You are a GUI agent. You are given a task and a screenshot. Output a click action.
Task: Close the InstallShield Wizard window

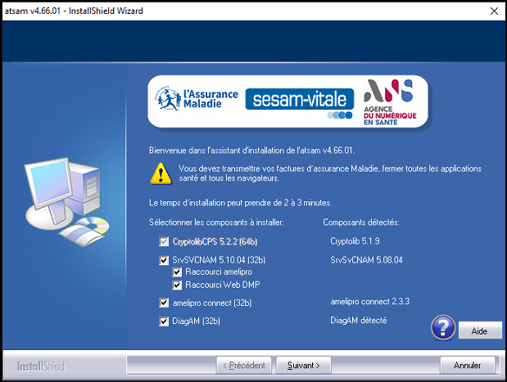point(494,11)
